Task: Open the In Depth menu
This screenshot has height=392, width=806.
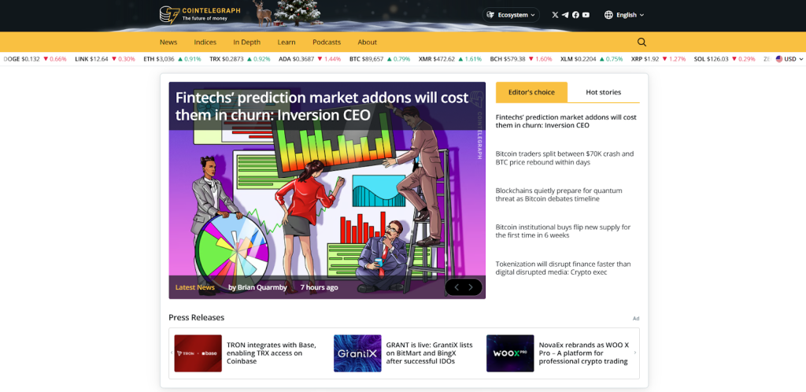Action: point(246,43)
